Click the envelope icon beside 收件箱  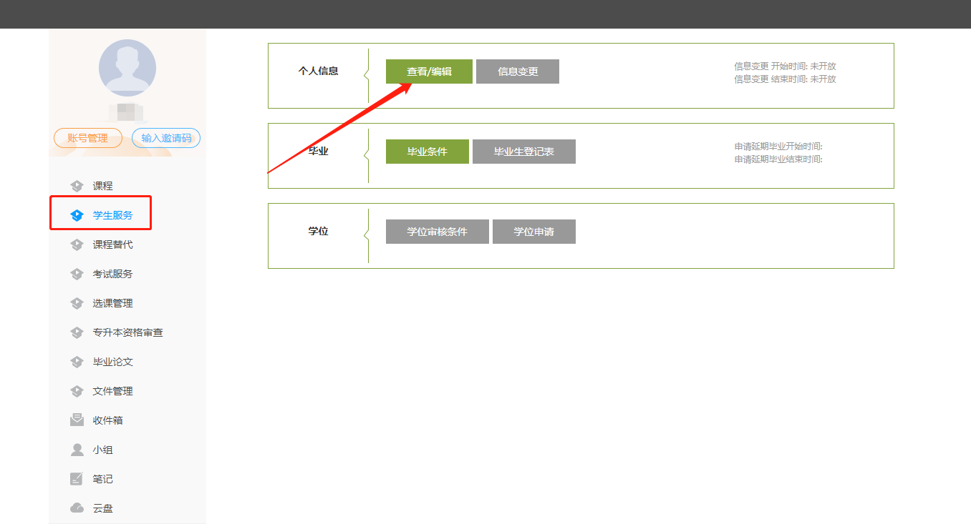pyautogui.click(x=77, y=420)
